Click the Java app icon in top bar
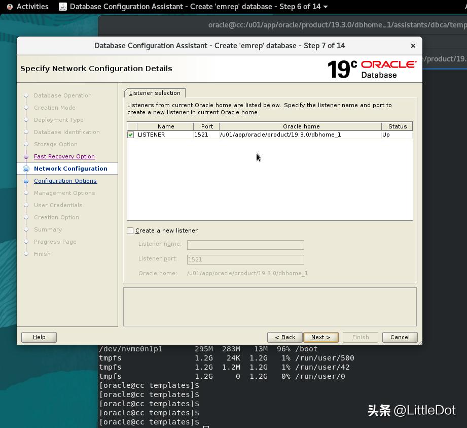The image size is (467, 428). pos(63,7)
